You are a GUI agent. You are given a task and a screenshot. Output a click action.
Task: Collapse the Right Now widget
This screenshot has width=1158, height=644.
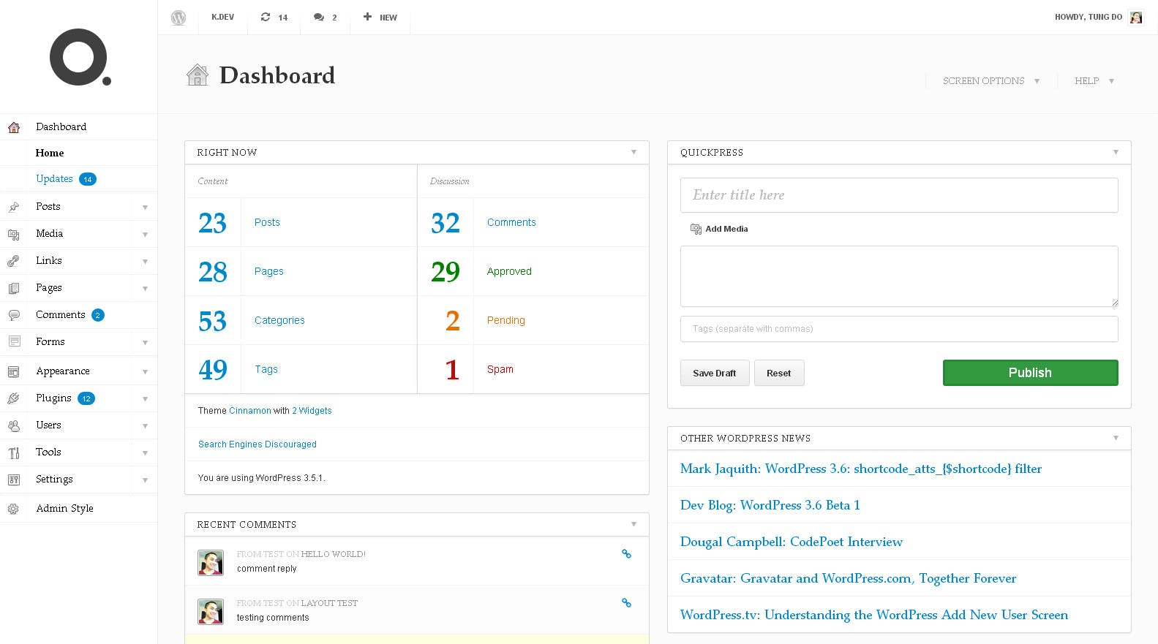633,152
